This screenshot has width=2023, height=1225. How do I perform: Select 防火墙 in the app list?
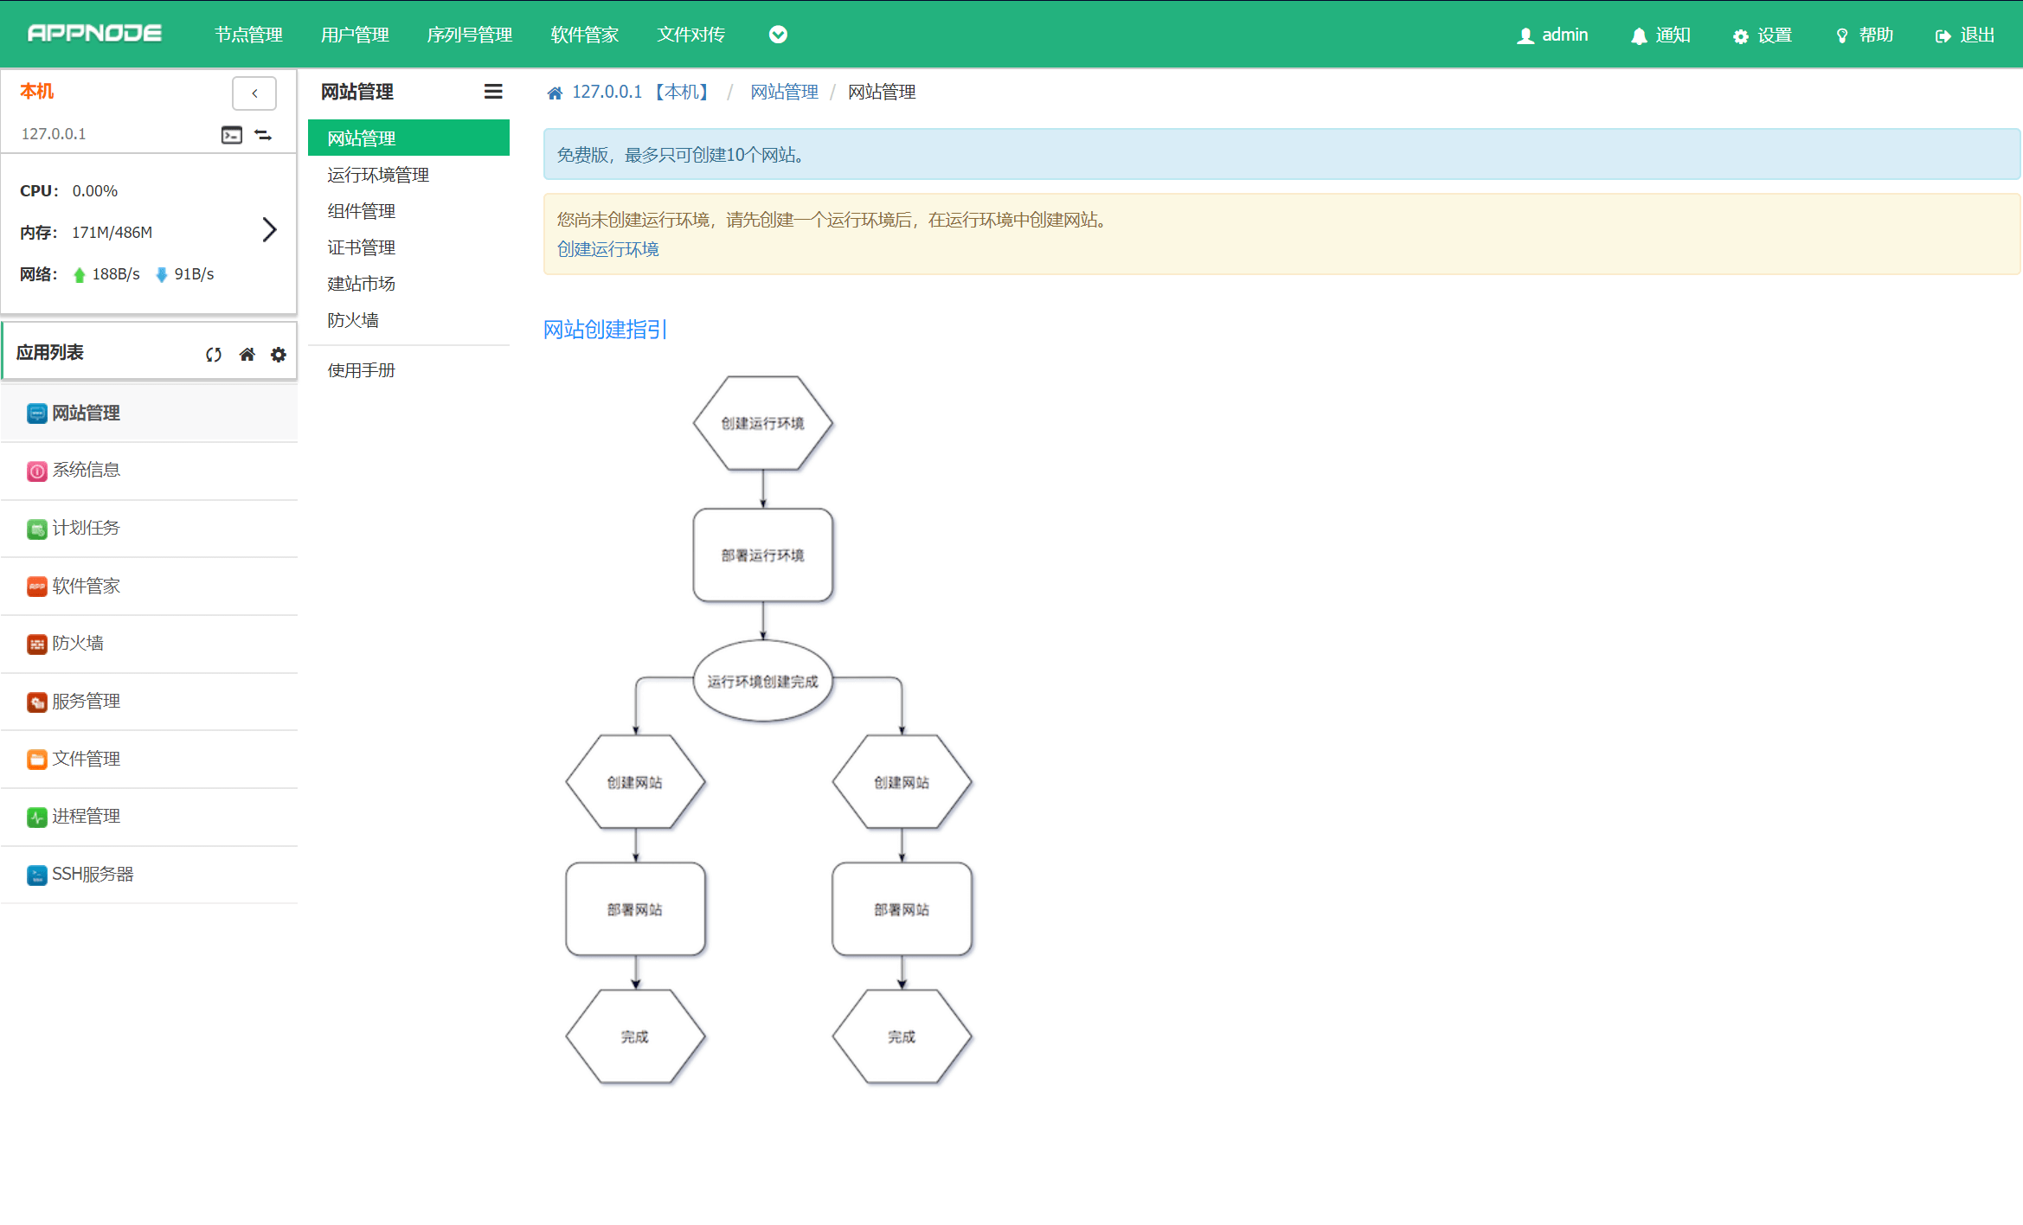(150, 644)
